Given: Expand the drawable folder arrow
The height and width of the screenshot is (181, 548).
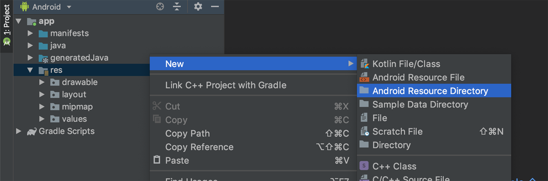Looking at the screenshot, I should pyautogui.click(x=42, y=83).
